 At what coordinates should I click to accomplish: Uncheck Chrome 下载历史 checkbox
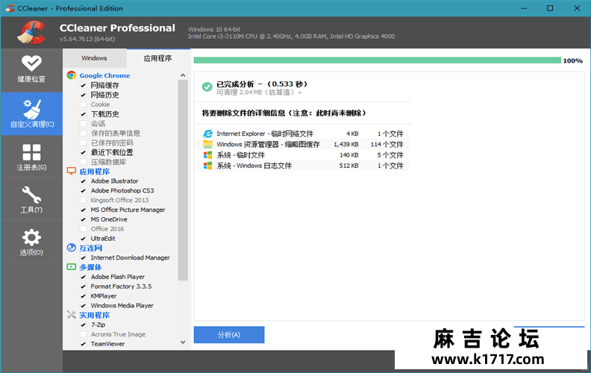click(84, 114)
